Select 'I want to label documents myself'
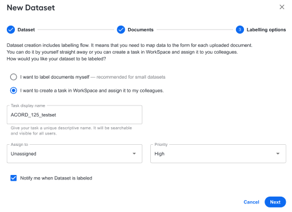This screenshot has width=292, height=212. tap(14, 77)
